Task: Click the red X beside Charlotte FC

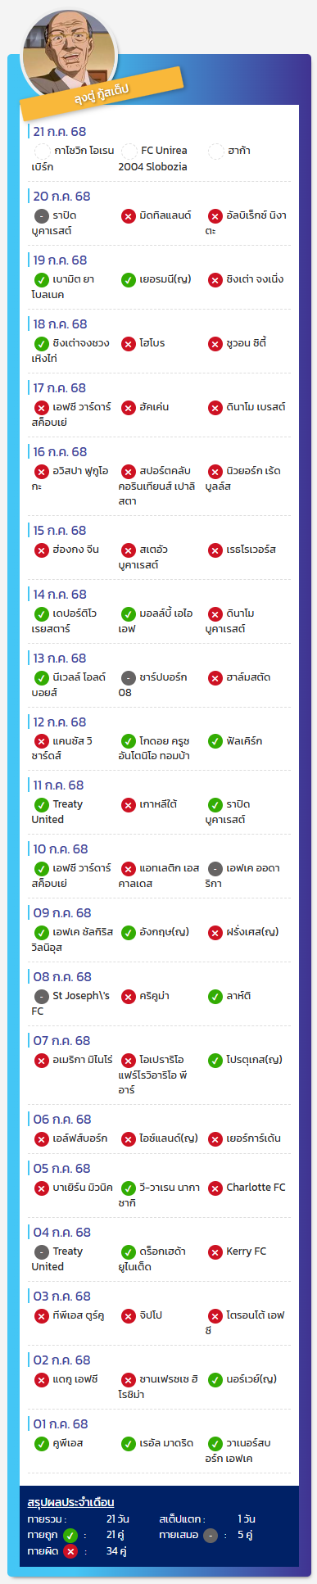Action: (x=215, y=1188)
